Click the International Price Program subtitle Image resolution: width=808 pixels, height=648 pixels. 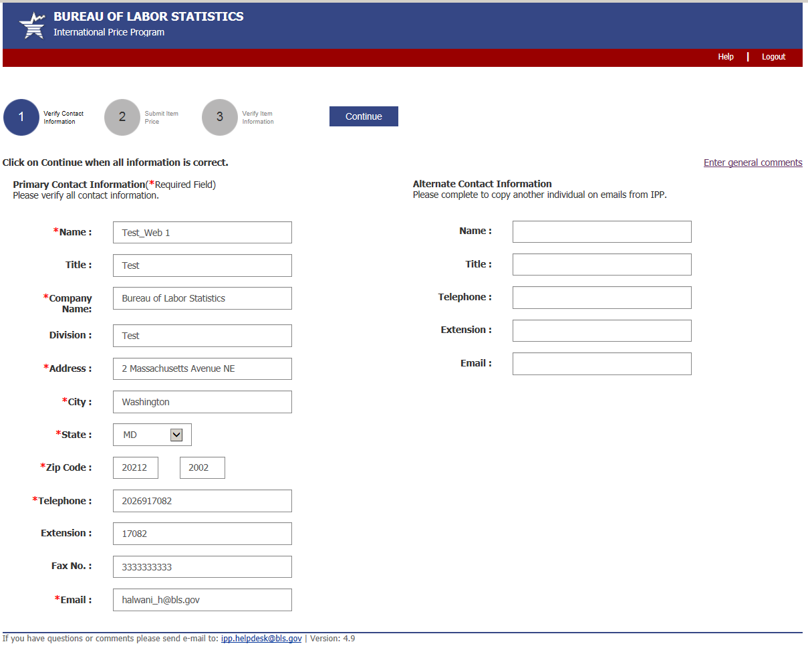click(x=109, y=32)
